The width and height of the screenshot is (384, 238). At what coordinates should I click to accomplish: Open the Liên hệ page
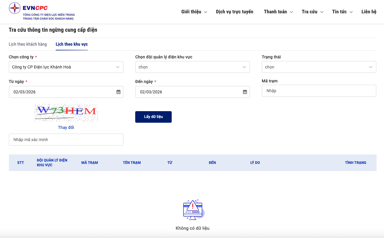(369, 12)
